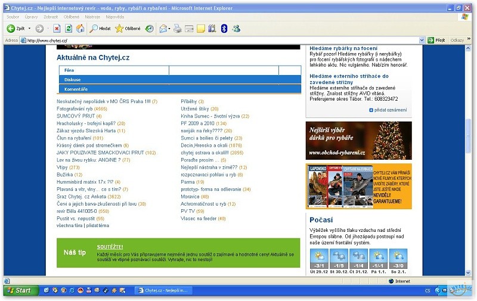Click the plus icon beside přidat oznámení
477x301 pixels.
pyautogui.click(x=371, y=110)
